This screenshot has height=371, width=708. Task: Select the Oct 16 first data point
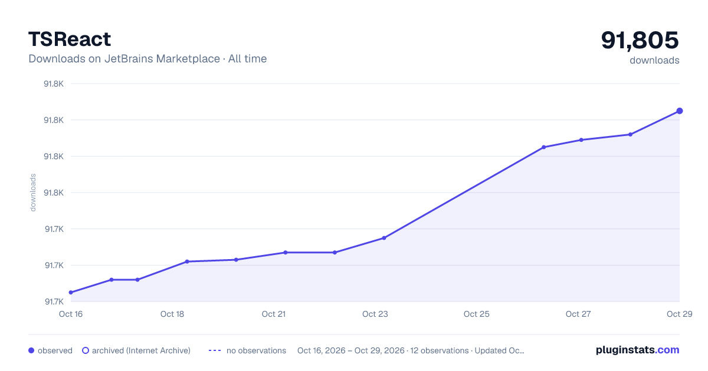[71, 293]
